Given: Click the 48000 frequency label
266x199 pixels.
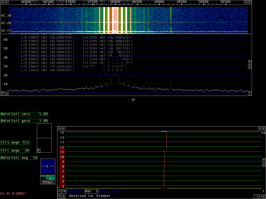Looking at the screenshot, I should point(115,2).
